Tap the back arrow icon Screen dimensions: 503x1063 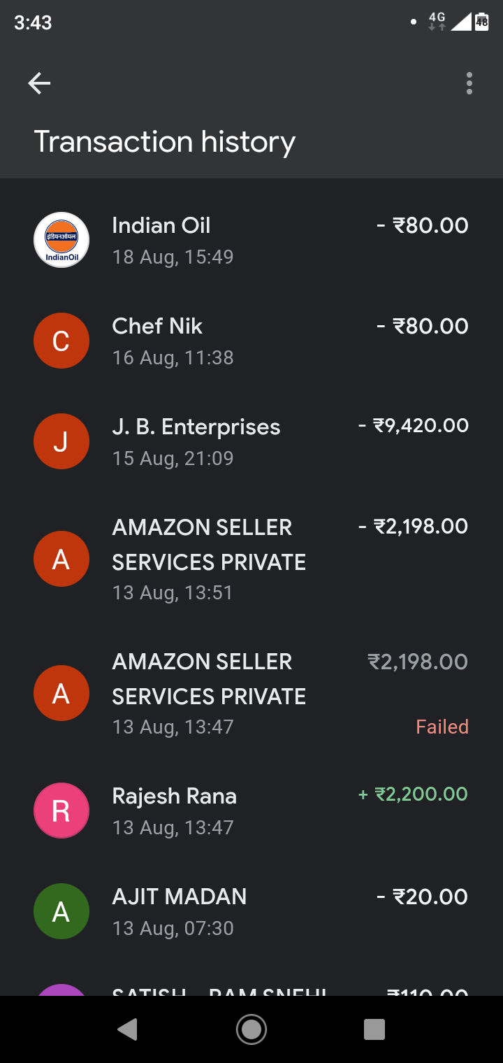click(x=39, y=84)
